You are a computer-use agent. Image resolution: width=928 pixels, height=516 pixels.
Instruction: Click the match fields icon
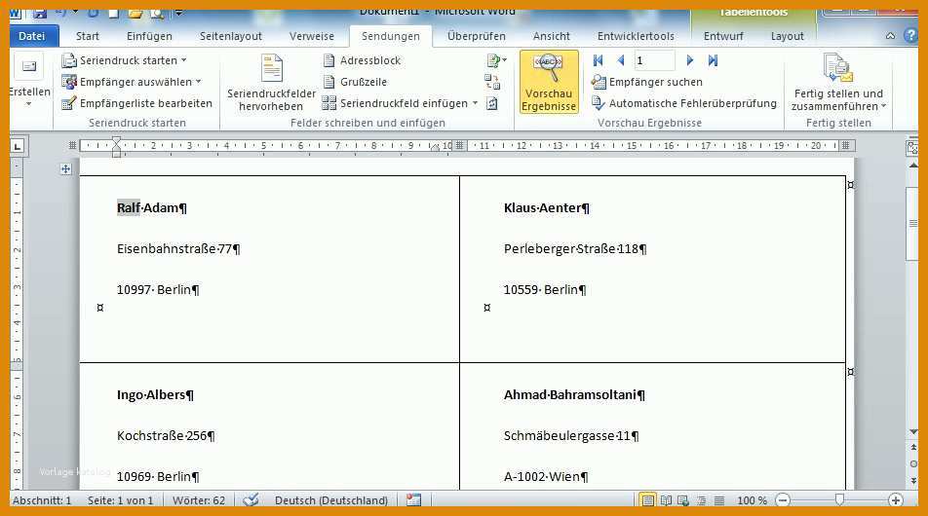[x=492, y=82]
